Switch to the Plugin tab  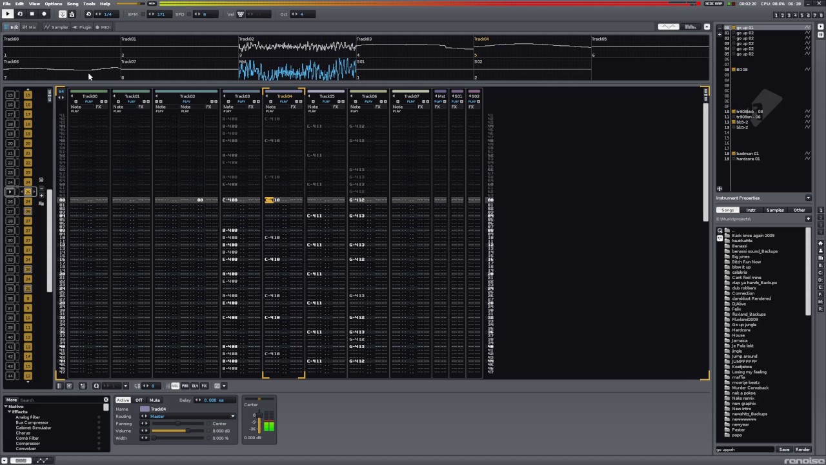pyautogui.click(x=82, y=27)
